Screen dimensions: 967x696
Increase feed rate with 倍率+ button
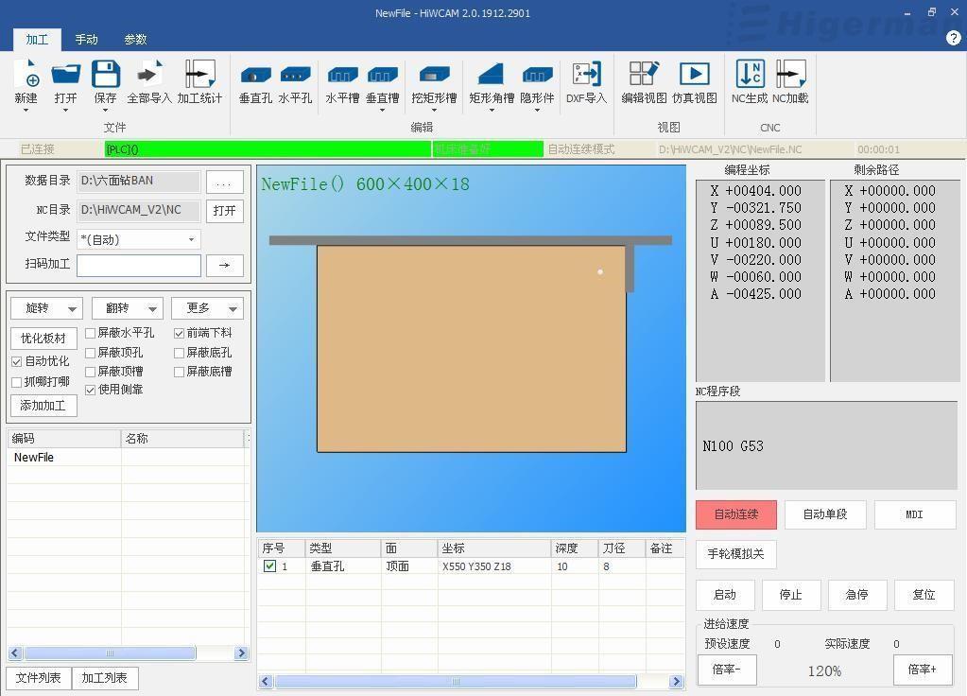point(923,670)
